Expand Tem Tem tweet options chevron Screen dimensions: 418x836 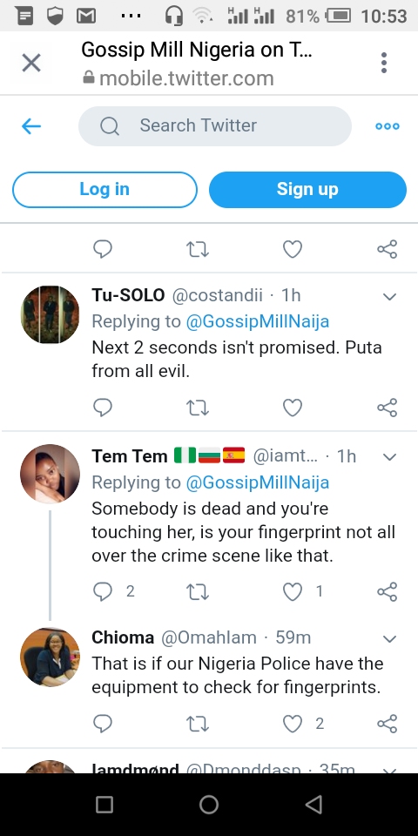click(x=390, y=457)
